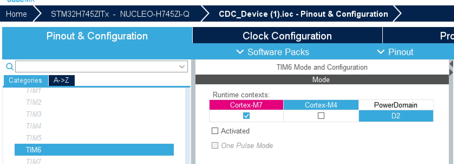Click the peripheral list vertical scrollbar
This screenshot has height=164, width=454.
187,126
